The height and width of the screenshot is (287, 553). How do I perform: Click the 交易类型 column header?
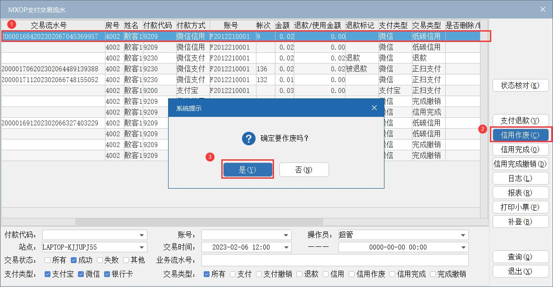point(428,25)
